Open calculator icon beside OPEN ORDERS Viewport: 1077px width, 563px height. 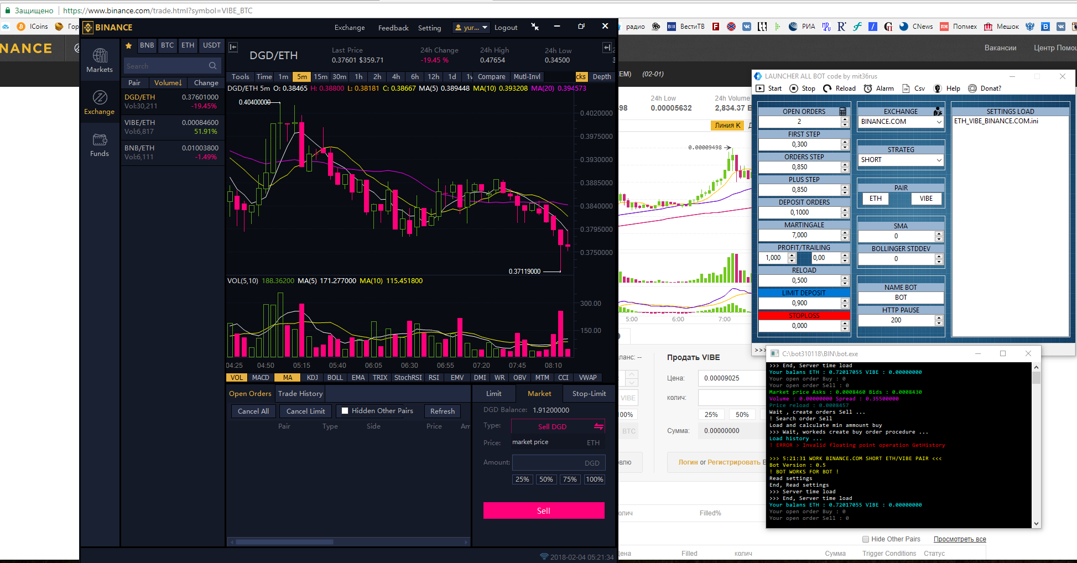click(843, 112)
